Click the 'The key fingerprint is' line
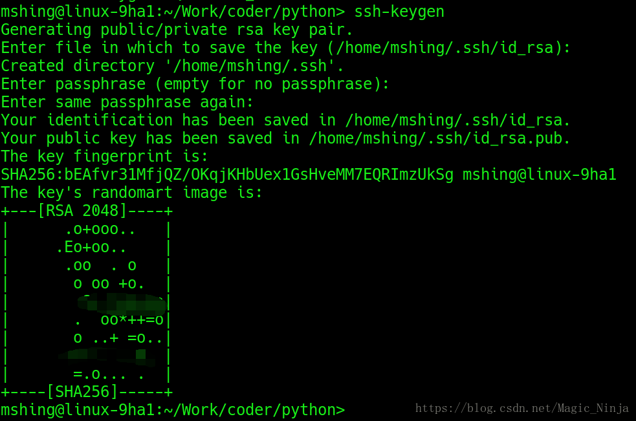This screenshot has width=636, height=421. [x=105, y=157]
